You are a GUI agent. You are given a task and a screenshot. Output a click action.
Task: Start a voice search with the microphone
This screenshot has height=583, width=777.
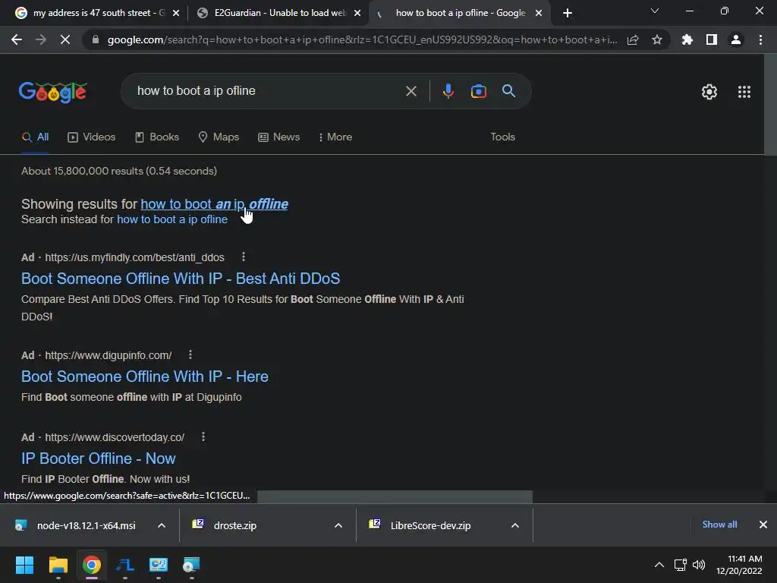click(x=448, y=91)
